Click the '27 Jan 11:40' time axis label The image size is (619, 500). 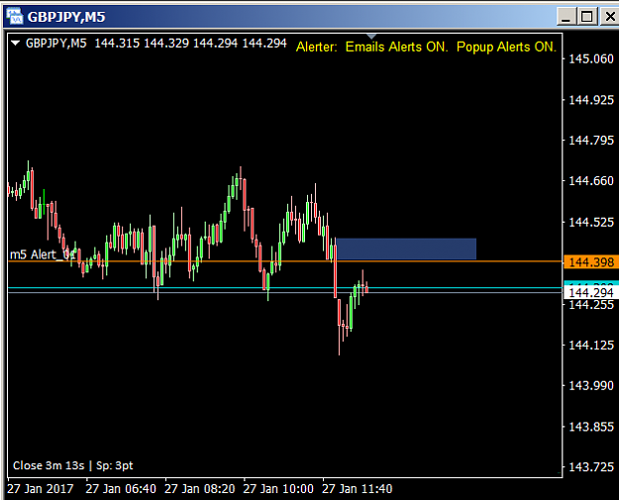point(358,489)
